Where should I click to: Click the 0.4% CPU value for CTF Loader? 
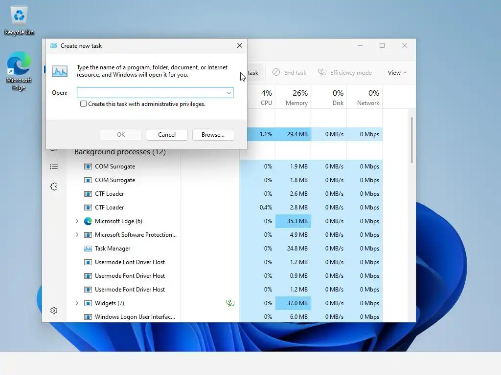tap(266, 208)
